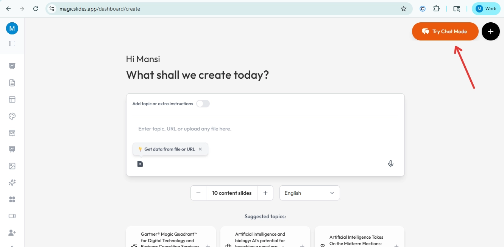
Task: Open the color palette themes icon
Action: tap(12, 116)
